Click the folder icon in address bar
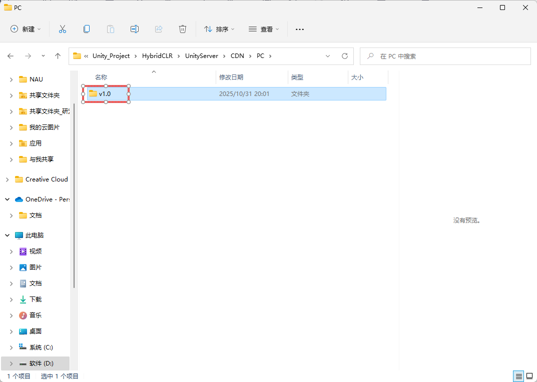 pos(77,56)
